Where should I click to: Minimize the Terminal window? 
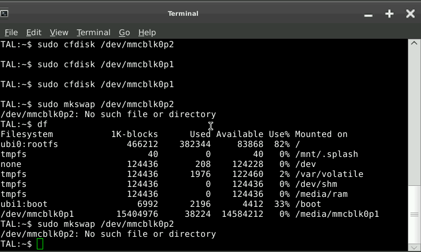tap(368, 14)
